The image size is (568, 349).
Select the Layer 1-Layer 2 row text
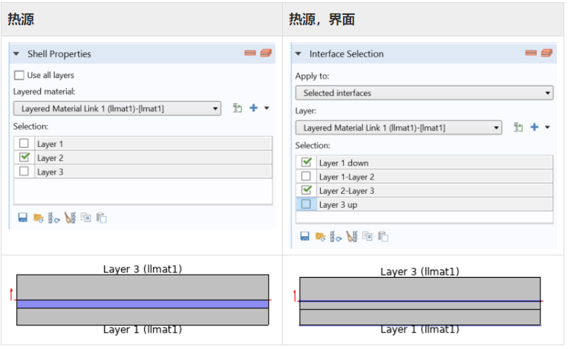point(347,177)
